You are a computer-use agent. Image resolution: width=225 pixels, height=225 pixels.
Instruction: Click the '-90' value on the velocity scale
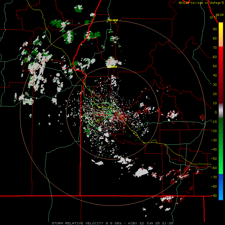[x=214, y=196]
